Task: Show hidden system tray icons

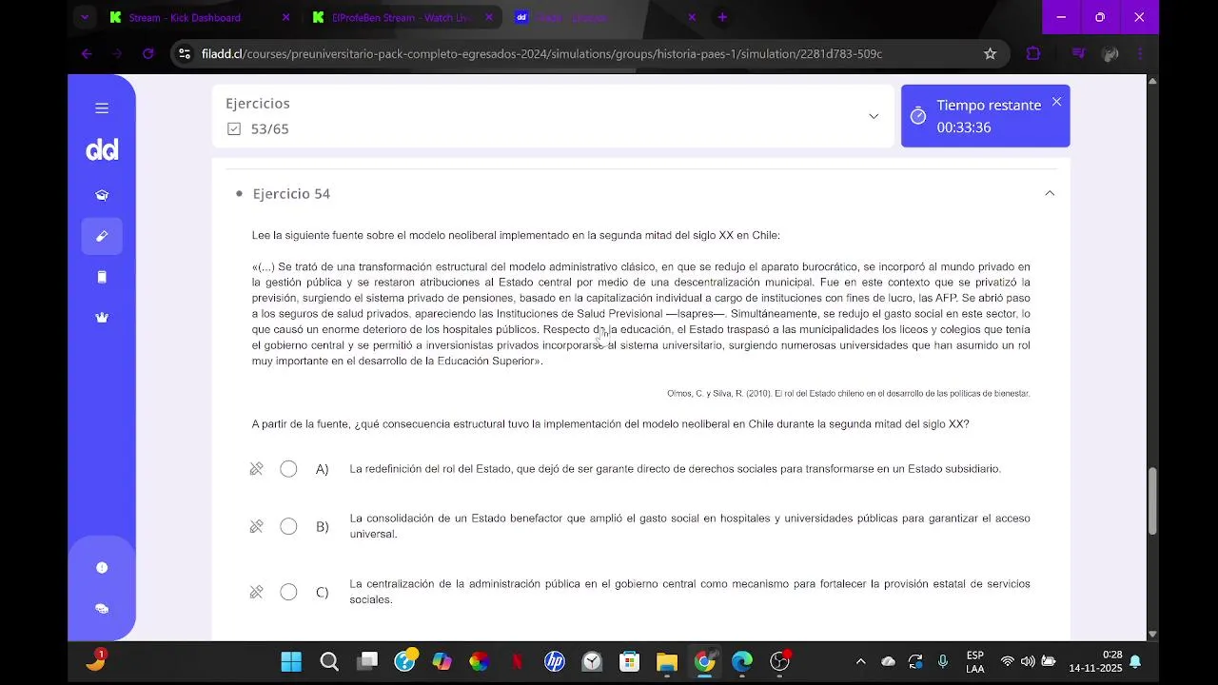Action: (861, 661)
